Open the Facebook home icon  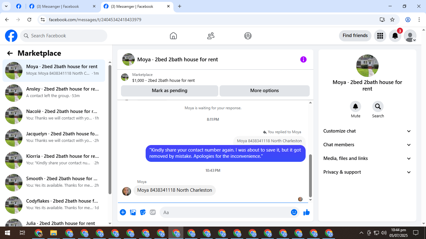coord(173,36)
